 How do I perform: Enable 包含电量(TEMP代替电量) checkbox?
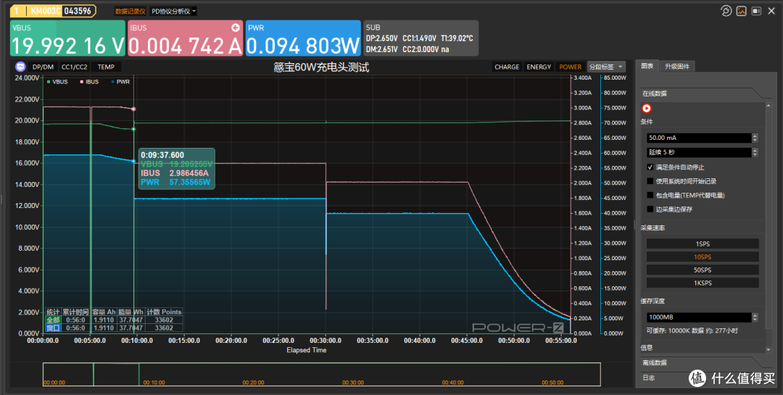[x=650, y=195]
